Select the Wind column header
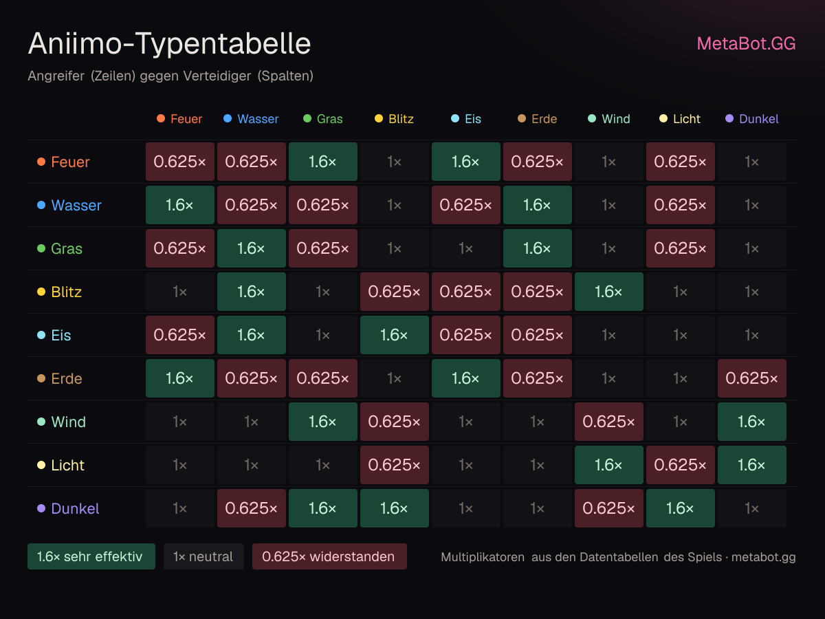The width and height of the screenshot is (825, 619). coord(608,119)
